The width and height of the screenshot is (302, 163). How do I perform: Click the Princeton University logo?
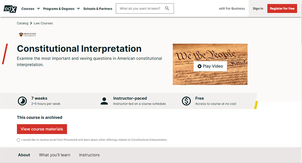(27, 35)
